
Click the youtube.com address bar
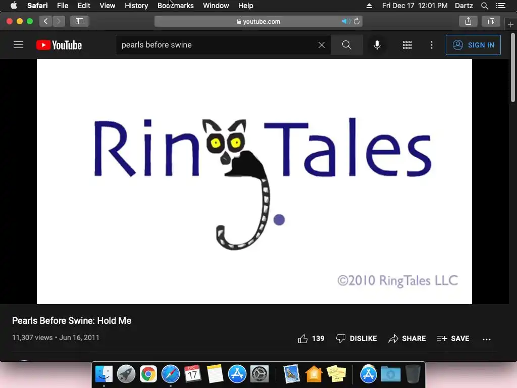(258, 21)
